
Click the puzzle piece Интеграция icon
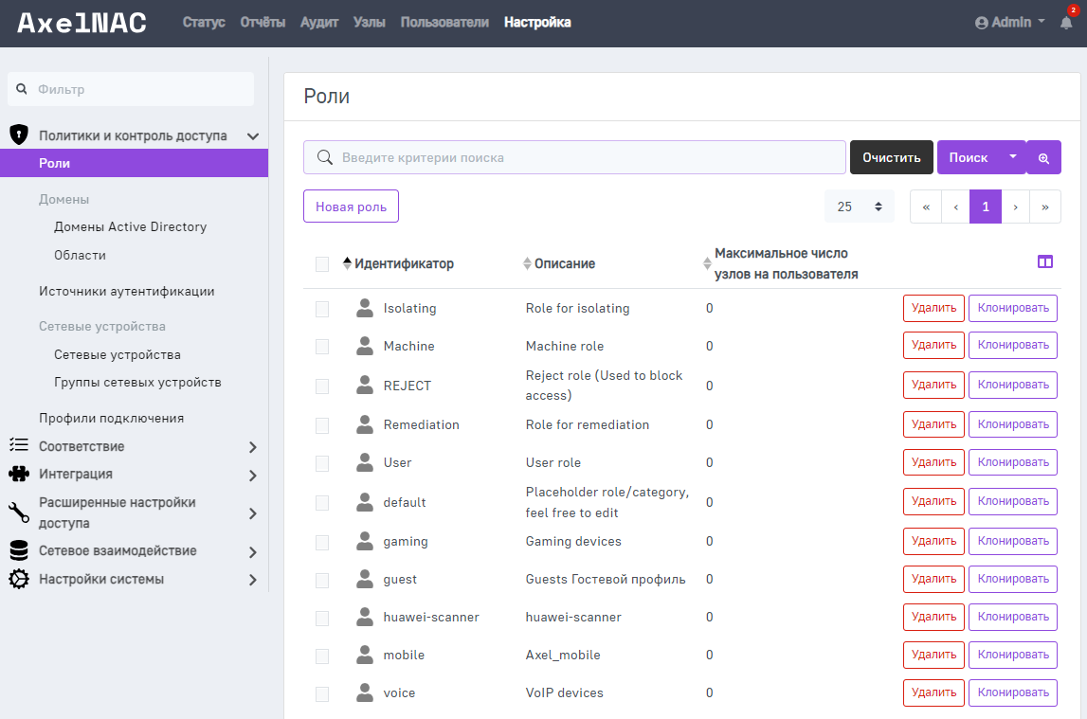19,474
